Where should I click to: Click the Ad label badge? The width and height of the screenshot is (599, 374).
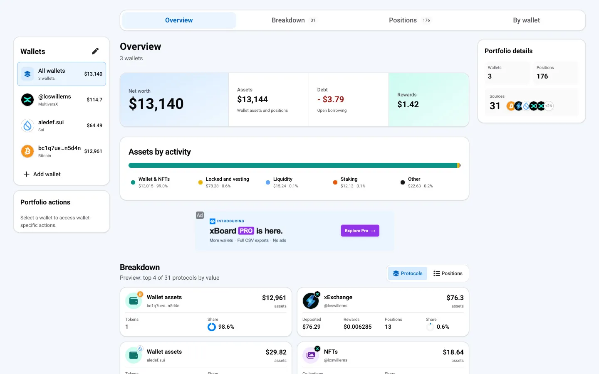coord(200,215)
